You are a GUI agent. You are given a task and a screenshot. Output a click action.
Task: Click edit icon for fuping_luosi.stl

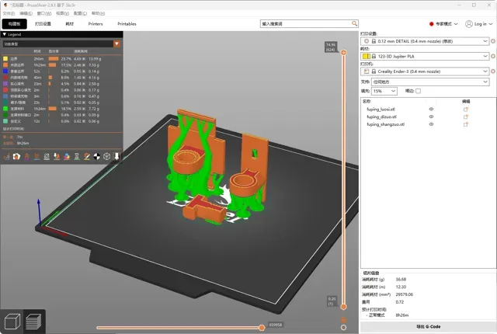[x=466, y=110]
